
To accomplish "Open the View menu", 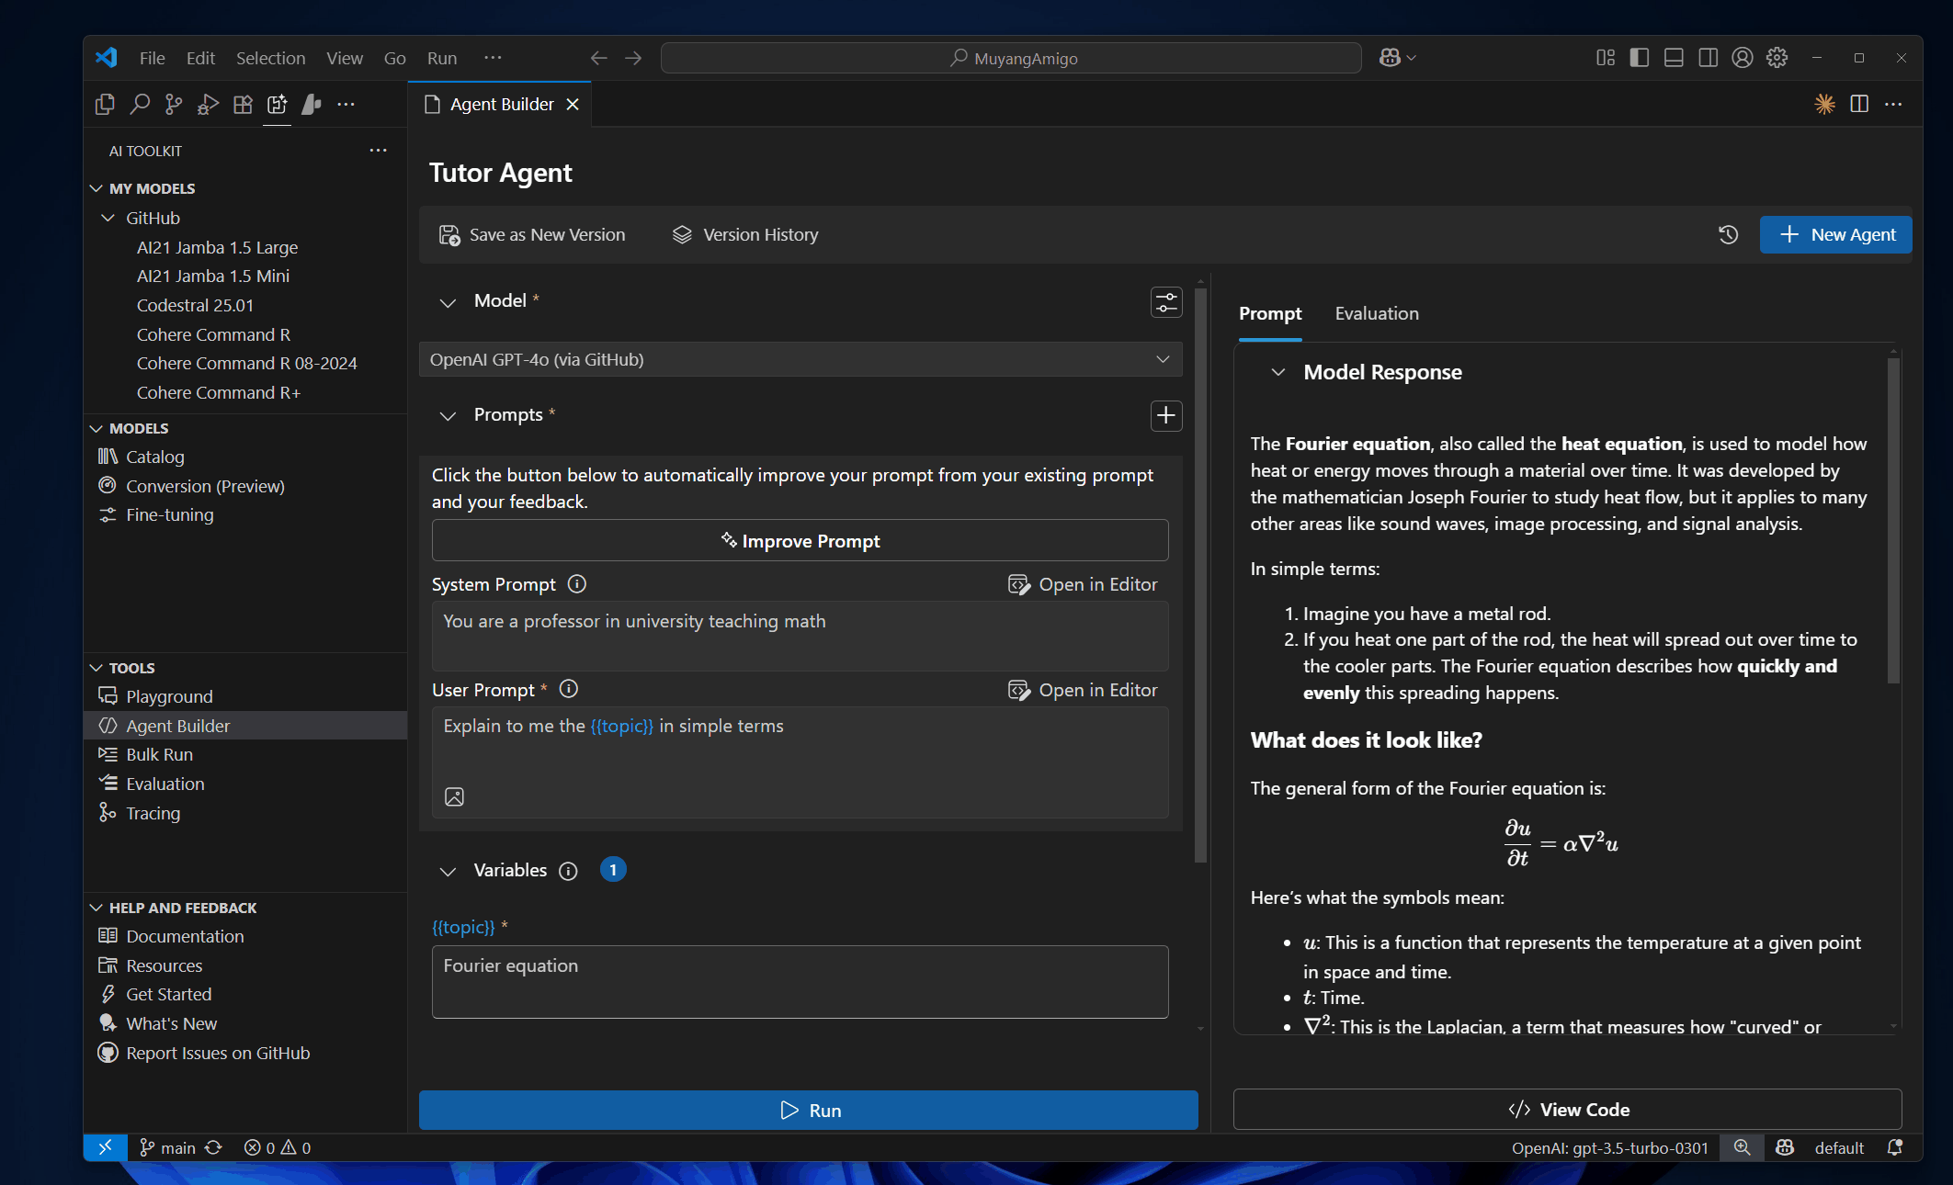I will coord(345,58).
